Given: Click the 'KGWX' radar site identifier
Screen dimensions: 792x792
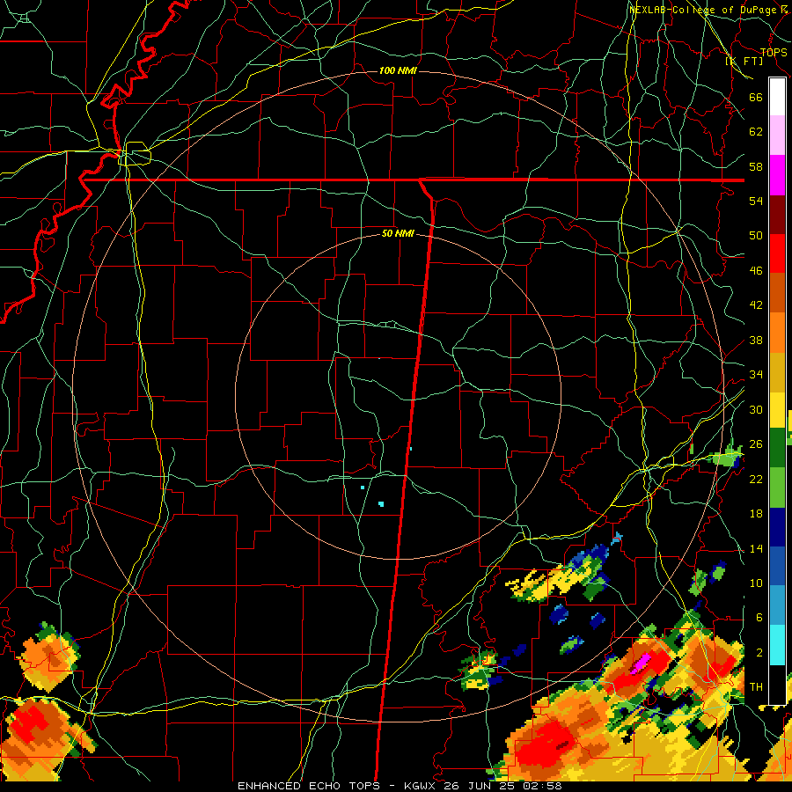Looking at the screenshot, I should tap(422, 786).
